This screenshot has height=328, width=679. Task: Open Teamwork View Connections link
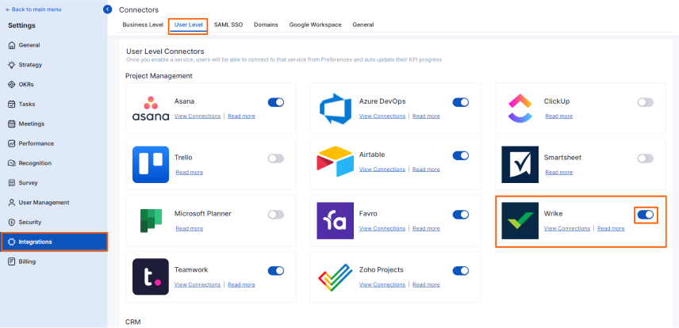(x=198, y=284)
